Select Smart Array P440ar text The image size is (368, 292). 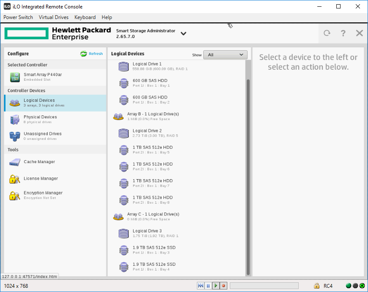(43, 75)
